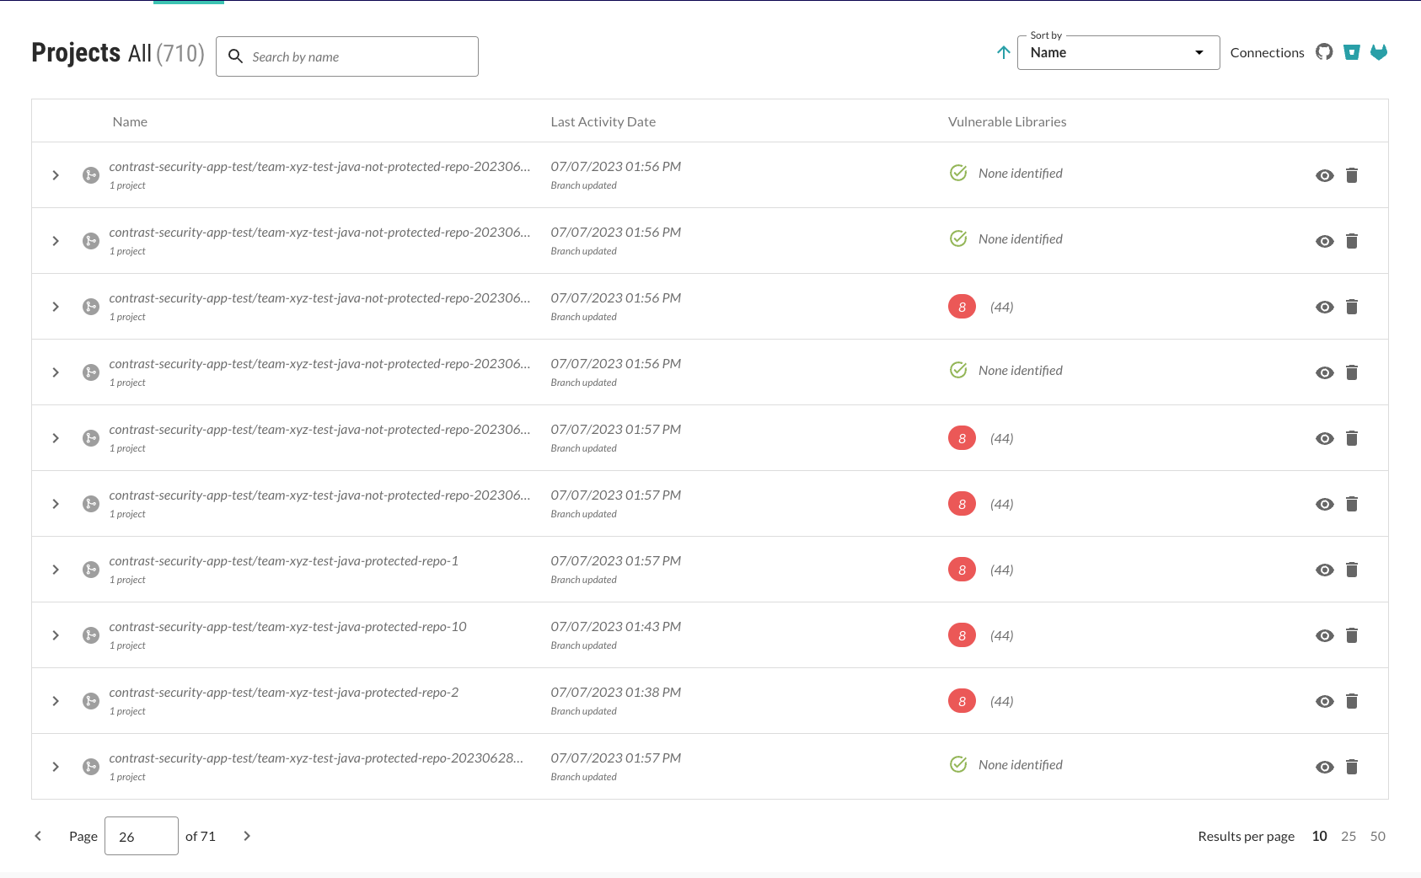The image size is (1421, 878).
Task: Delete the protected-repo-10 project row
Action: click(x=1352, y=635)
